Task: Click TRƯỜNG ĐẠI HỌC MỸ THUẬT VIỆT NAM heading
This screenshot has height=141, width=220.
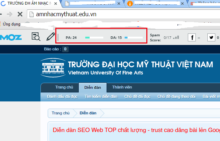Action: [141, 64]
